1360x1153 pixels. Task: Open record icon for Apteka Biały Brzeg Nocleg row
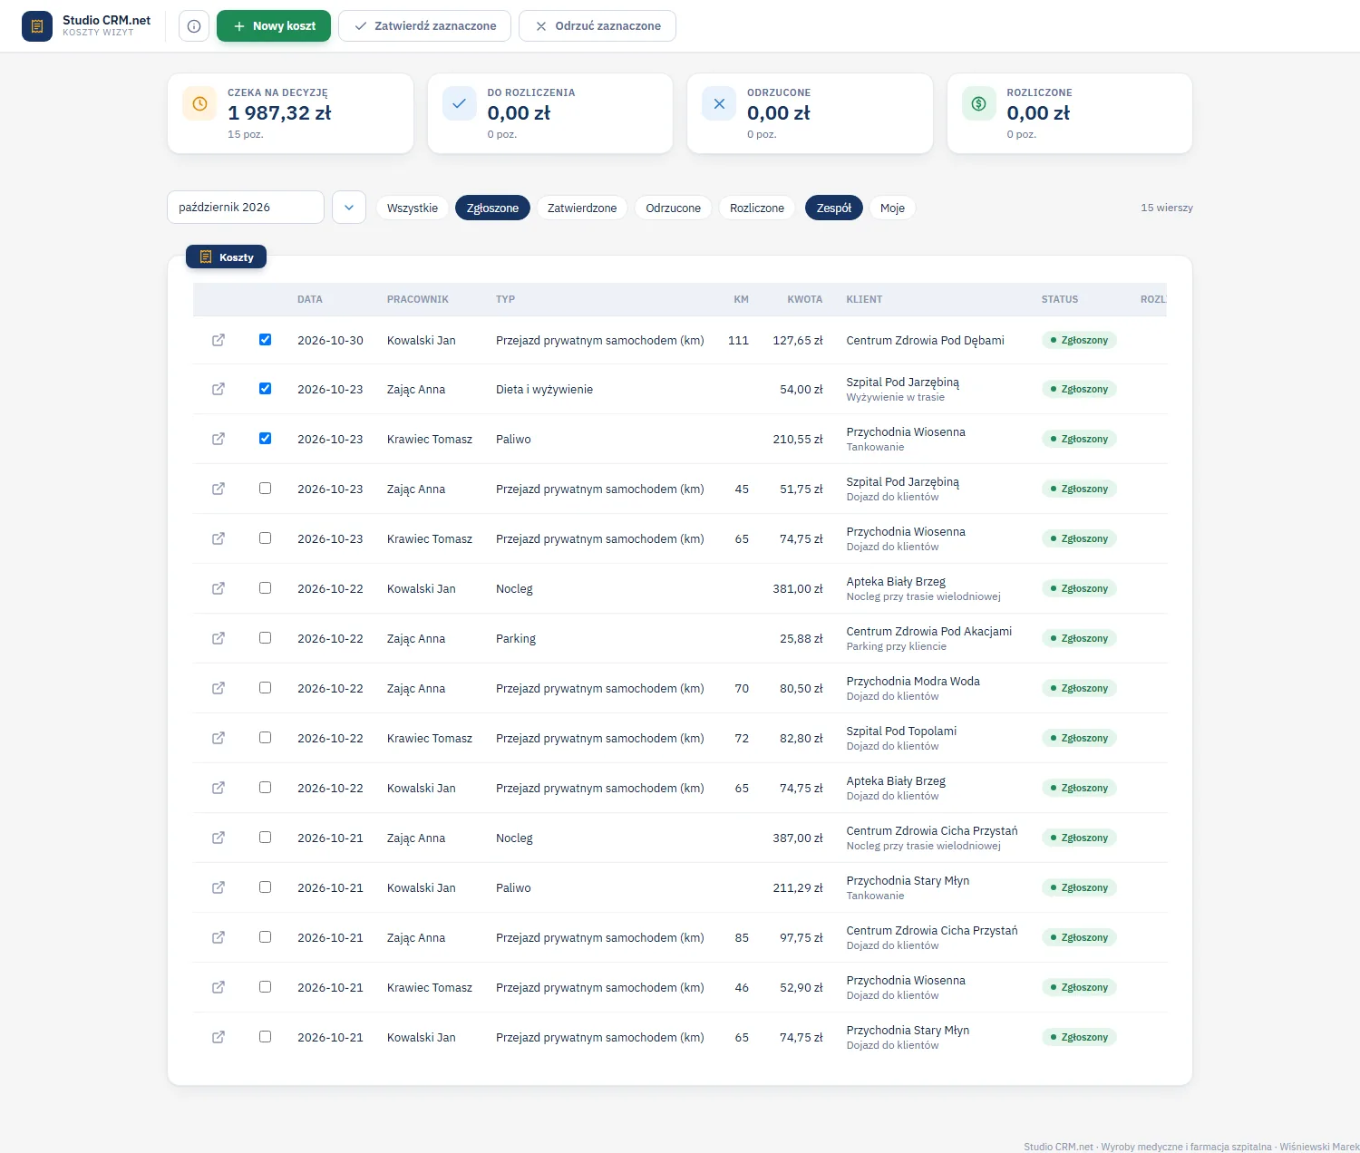coord(219,588)
